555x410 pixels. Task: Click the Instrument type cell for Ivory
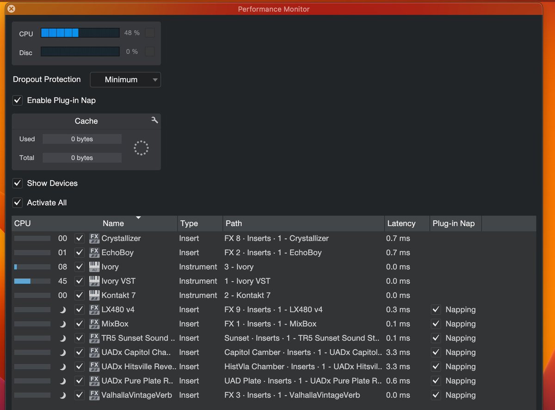pyautogui.click(x=198, y=267)
